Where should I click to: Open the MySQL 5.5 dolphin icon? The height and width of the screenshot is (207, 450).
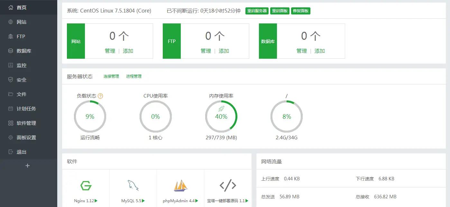(133, 185)
